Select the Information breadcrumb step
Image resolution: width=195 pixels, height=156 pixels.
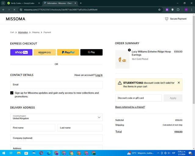(23, 32)
